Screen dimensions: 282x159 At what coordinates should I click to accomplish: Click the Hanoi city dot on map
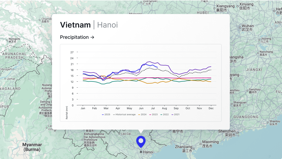point(141,152)
